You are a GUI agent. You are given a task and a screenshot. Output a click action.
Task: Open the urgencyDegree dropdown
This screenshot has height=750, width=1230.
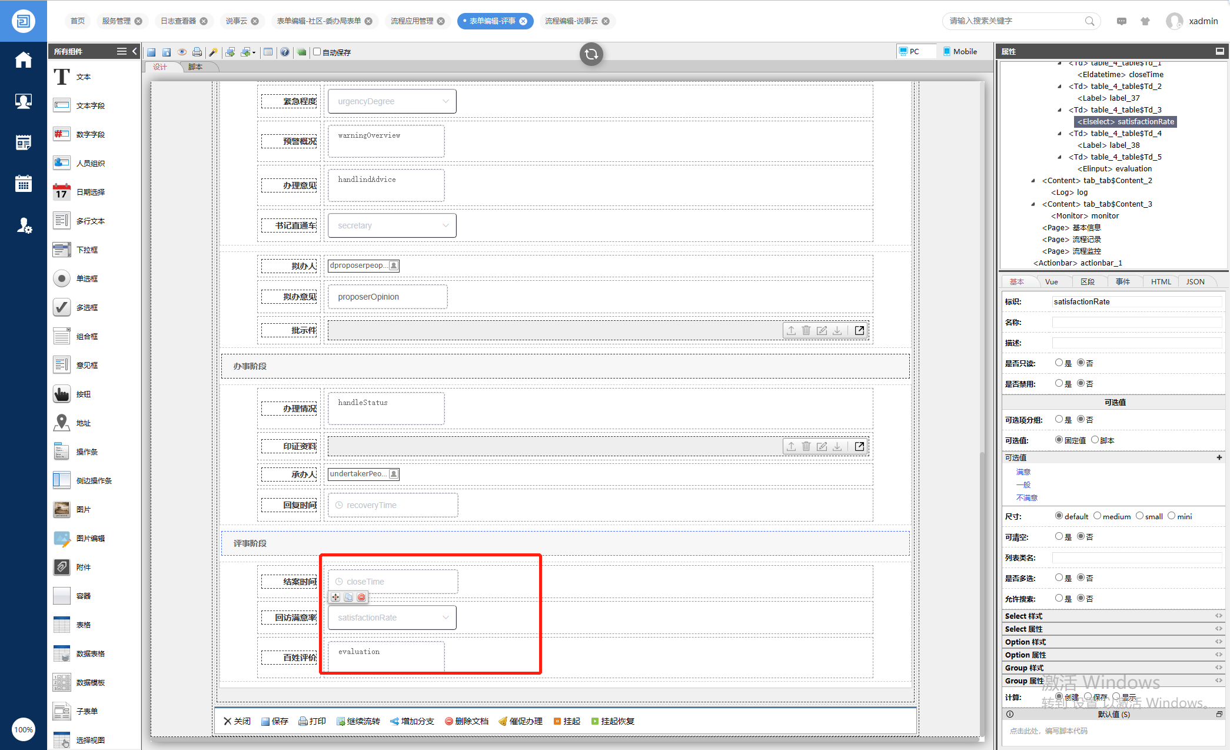pyautogui.click(x=392, y=101)
